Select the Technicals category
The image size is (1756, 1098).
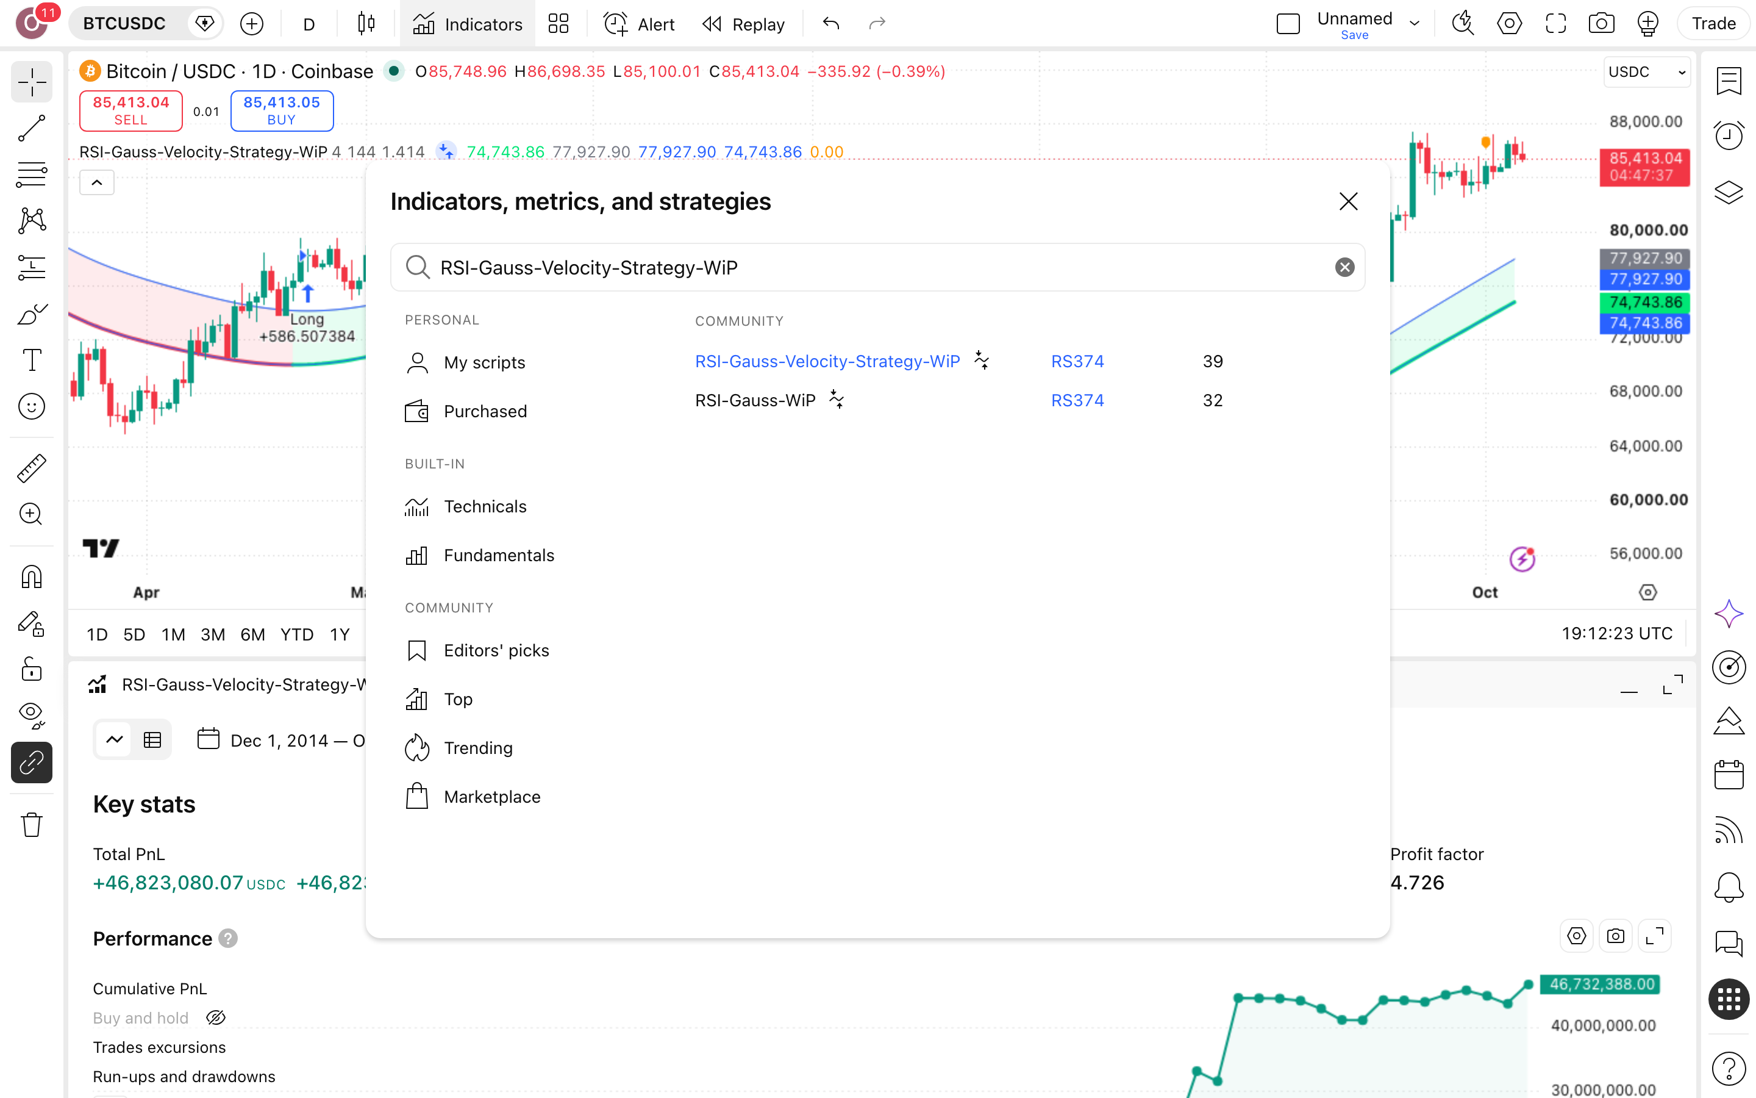(466, 506)
